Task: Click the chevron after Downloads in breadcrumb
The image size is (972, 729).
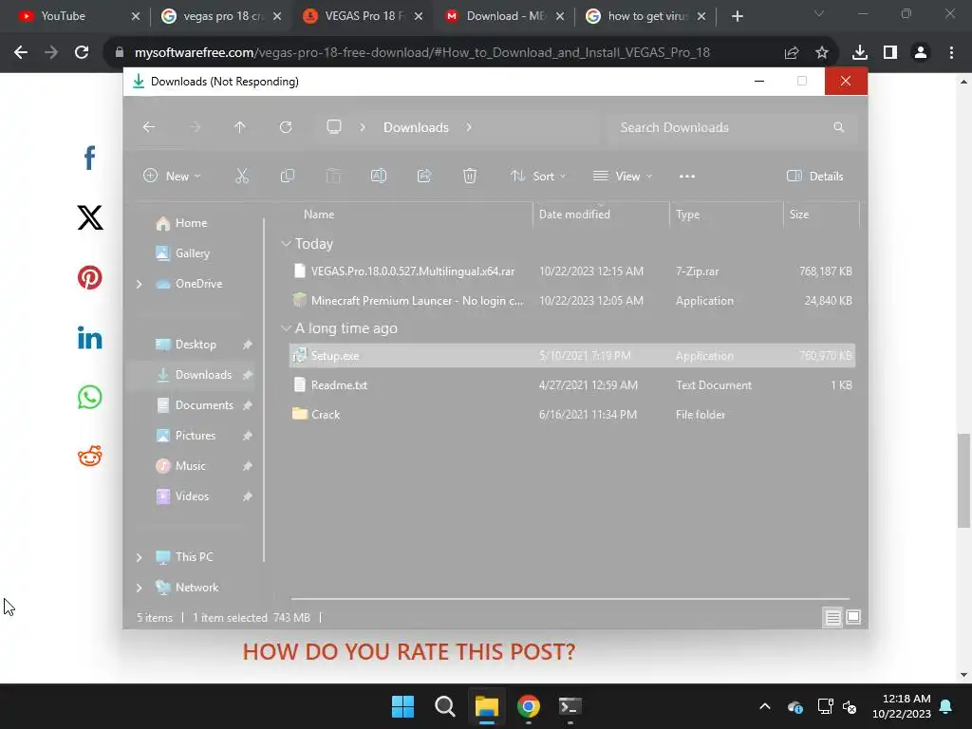Action: coord(469,127)
